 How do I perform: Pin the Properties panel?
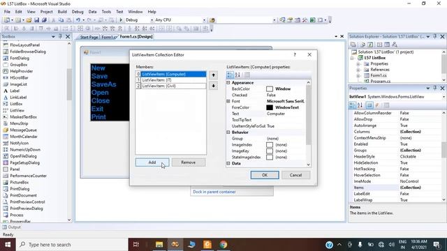[x=434, y=89]
